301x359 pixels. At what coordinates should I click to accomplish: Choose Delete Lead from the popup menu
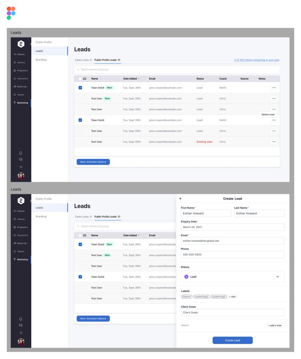(268, 114)
